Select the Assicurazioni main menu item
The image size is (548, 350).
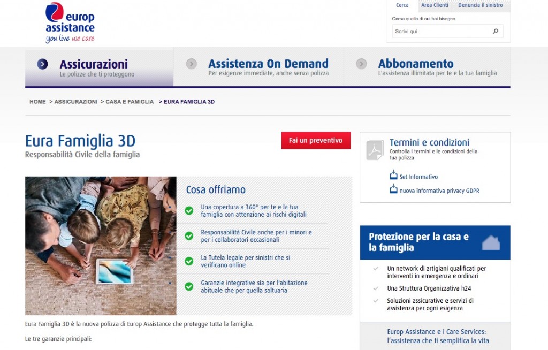coord(94,64)
